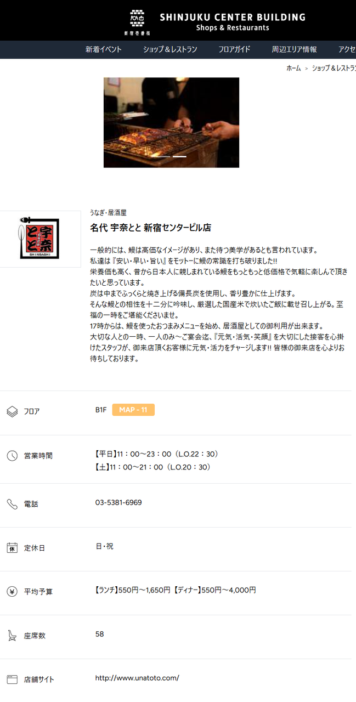Open the 新着イベント menu item
356x702 pixels.
tap(104, 49)
